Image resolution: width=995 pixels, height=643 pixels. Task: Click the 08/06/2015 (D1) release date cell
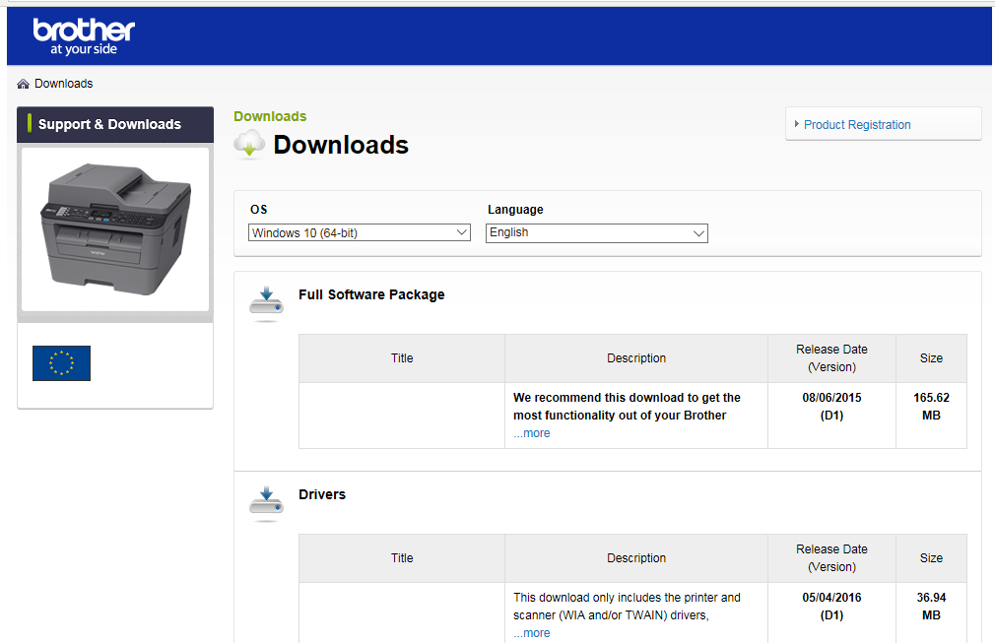pyautogui.click(x=831, y=416)
